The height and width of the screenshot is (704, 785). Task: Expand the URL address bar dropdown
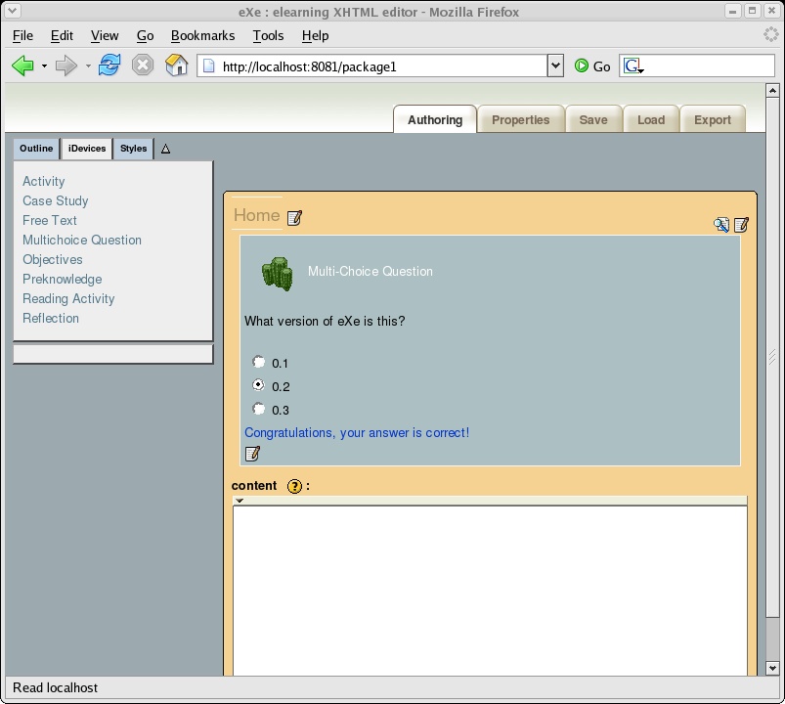(x=555, y=66)
